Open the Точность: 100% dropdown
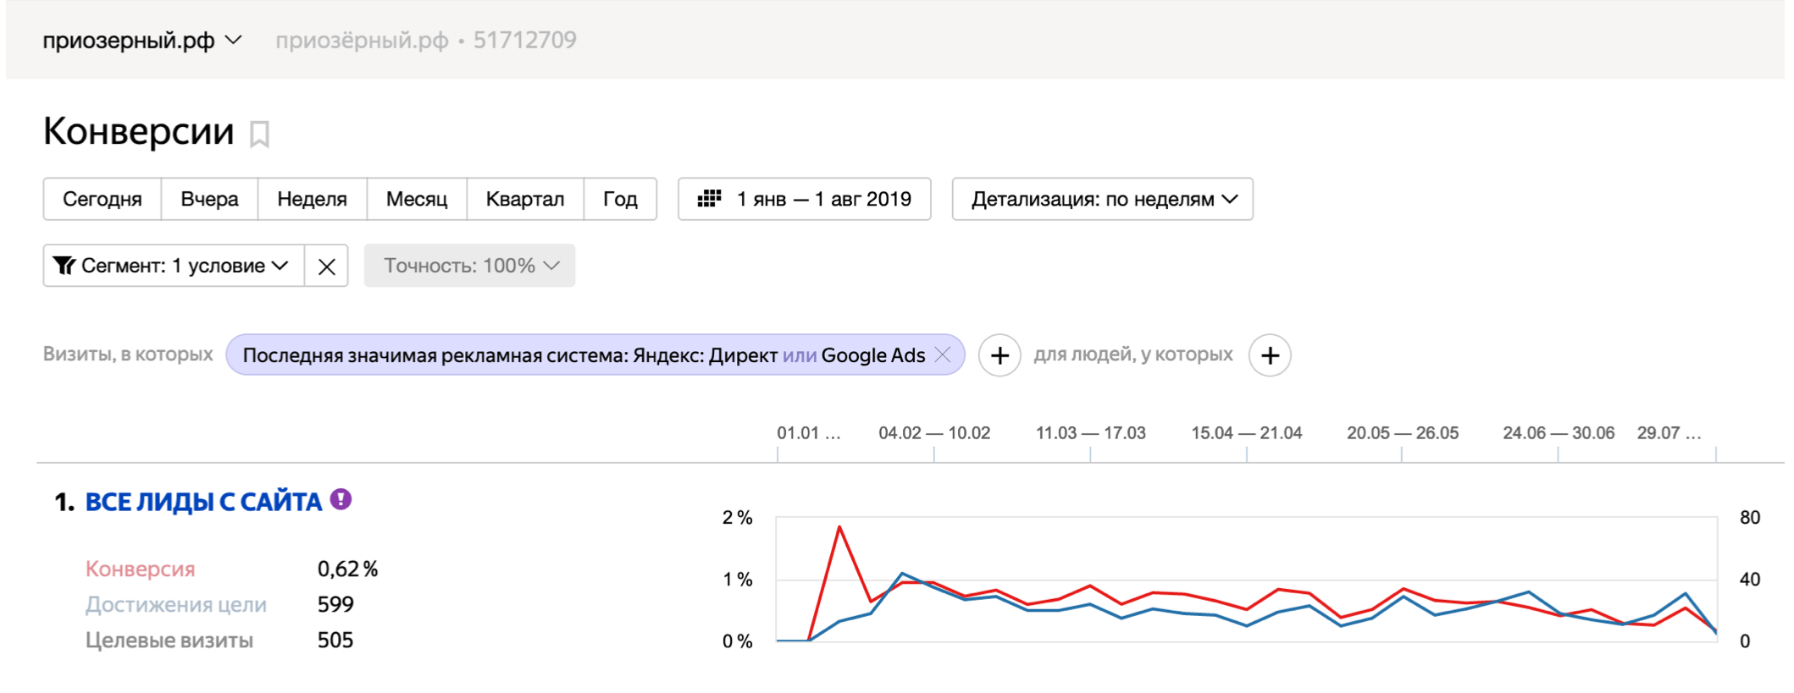 pyautogui.click(x=469, y=267)
